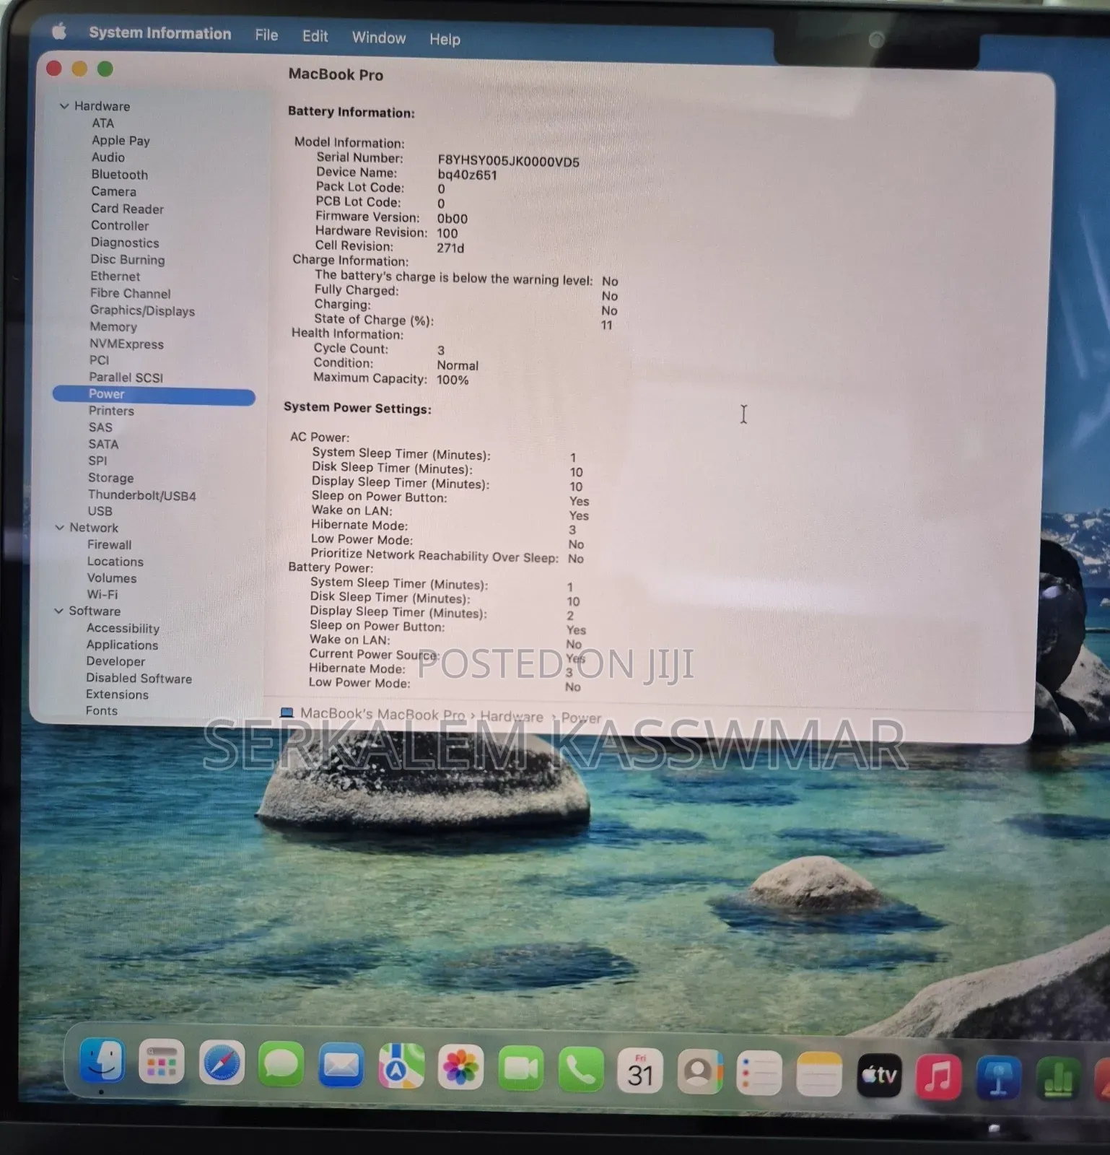Click MacBook's MacBook Pro in path bar
1110x1155 pixels.
[x=383, y=714]
